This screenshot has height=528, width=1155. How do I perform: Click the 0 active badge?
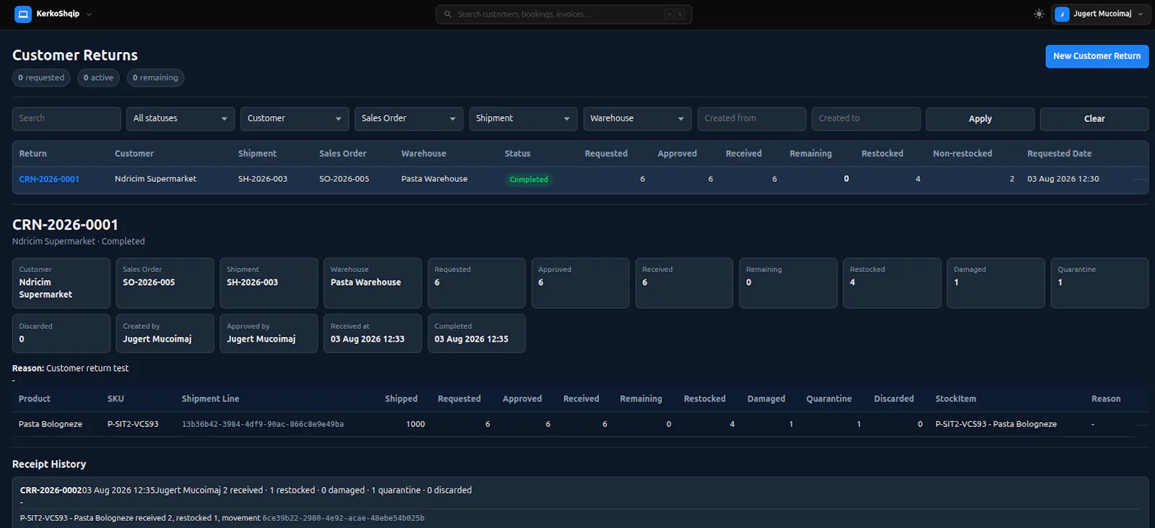pos(98,78)
